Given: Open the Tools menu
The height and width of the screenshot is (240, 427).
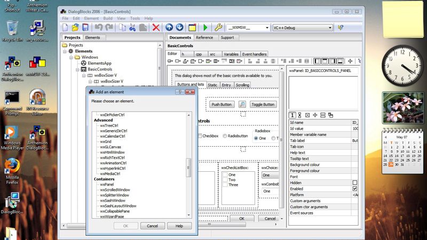Looking at the screenshot, I should [135, 18].
